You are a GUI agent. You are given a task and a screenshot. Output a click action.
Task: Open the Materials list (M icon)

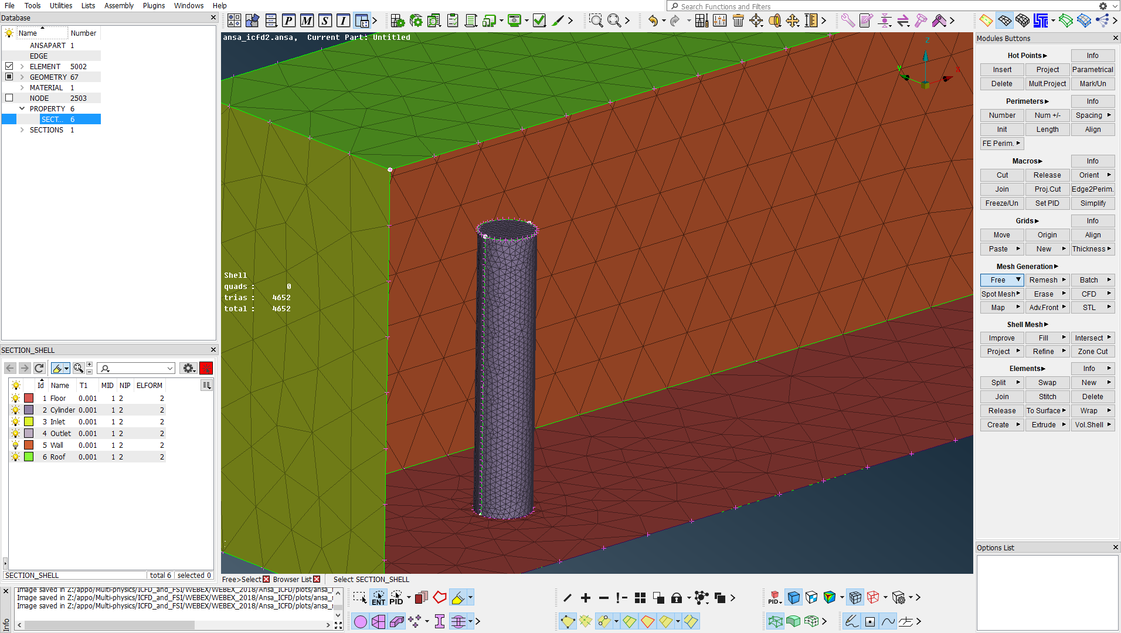point(307,21)
